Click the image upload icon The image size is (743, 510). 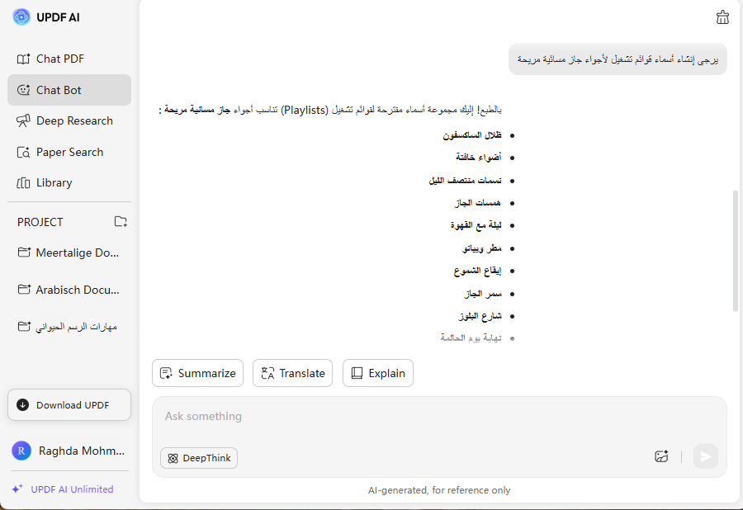click(x=660, y=456)
